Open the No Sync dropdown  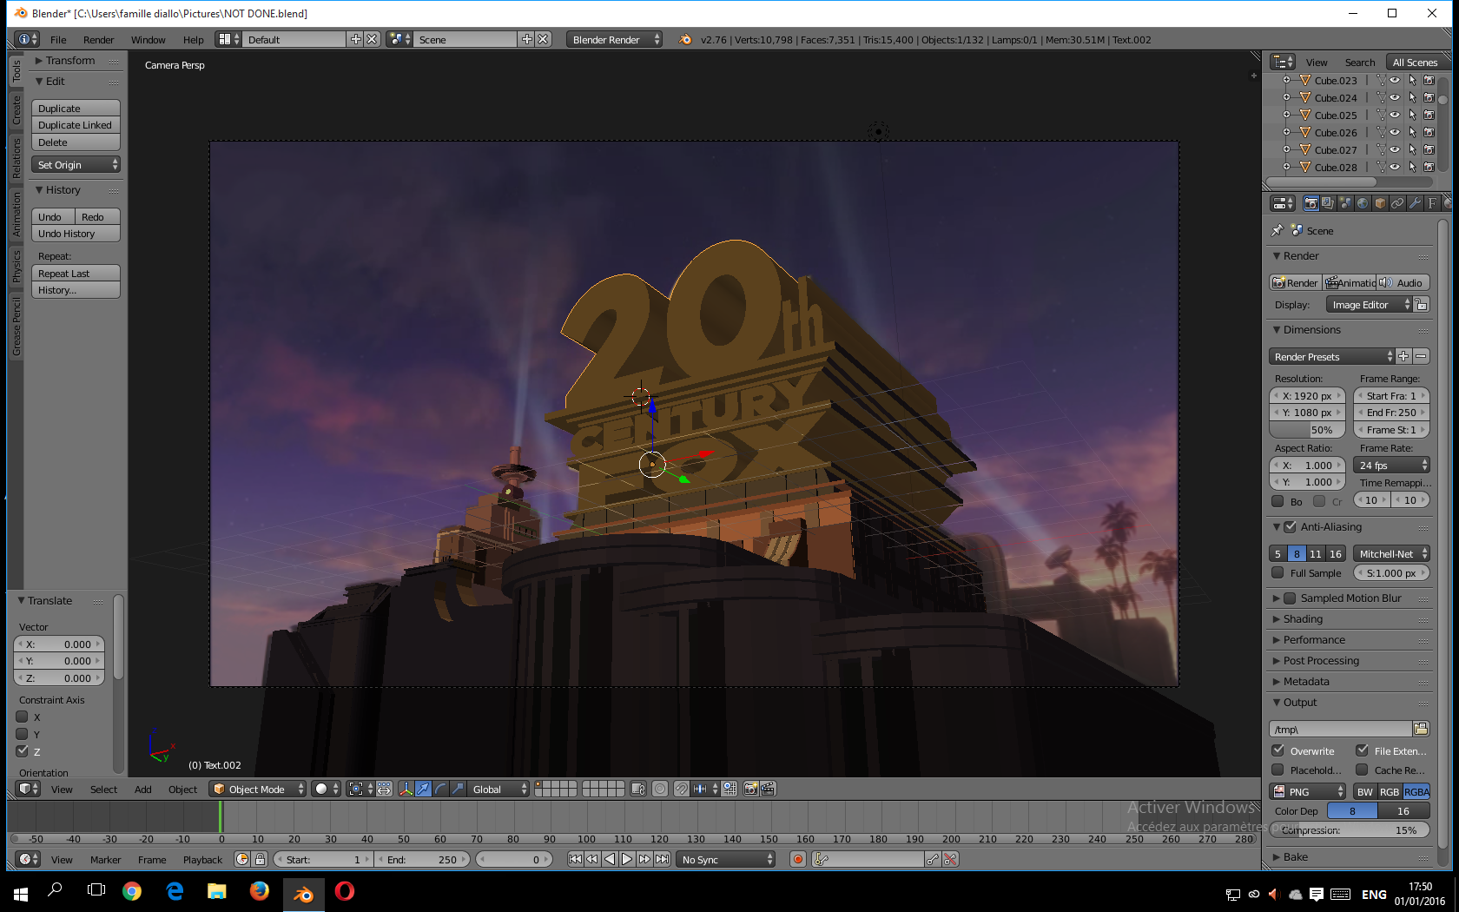point(725,859)
